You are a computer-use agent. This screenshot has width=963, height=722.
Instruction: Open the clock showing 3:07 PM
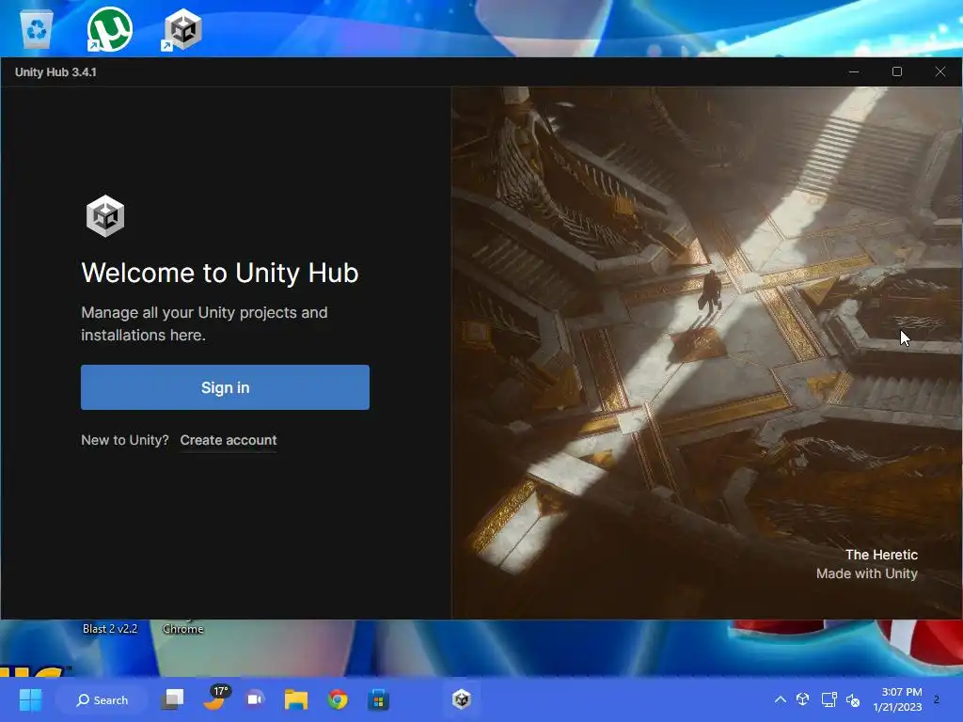[x=897, y=699]
